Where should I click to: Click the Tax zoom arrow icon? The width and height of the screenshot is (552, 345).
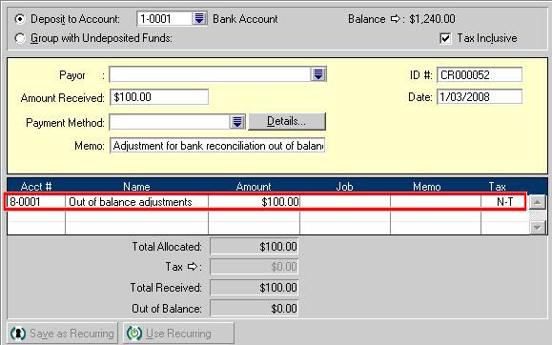point(193,267)
